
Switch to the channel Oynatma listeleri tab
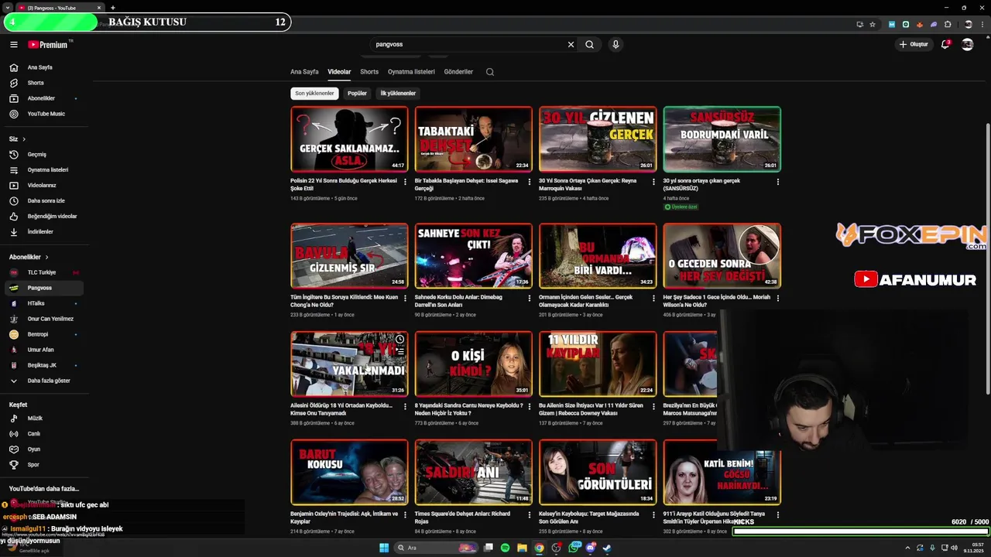point(411,72)
